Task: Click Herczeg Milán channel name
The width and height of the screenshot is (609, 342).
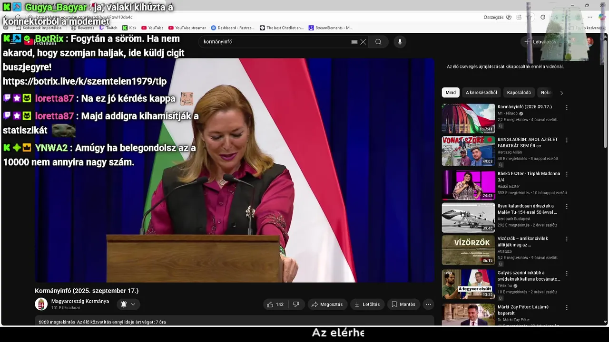Action: (x=510, y=152)
